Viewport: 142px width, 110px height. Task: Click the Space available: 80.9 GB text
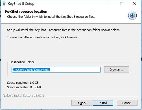click(x=24, y=87)
